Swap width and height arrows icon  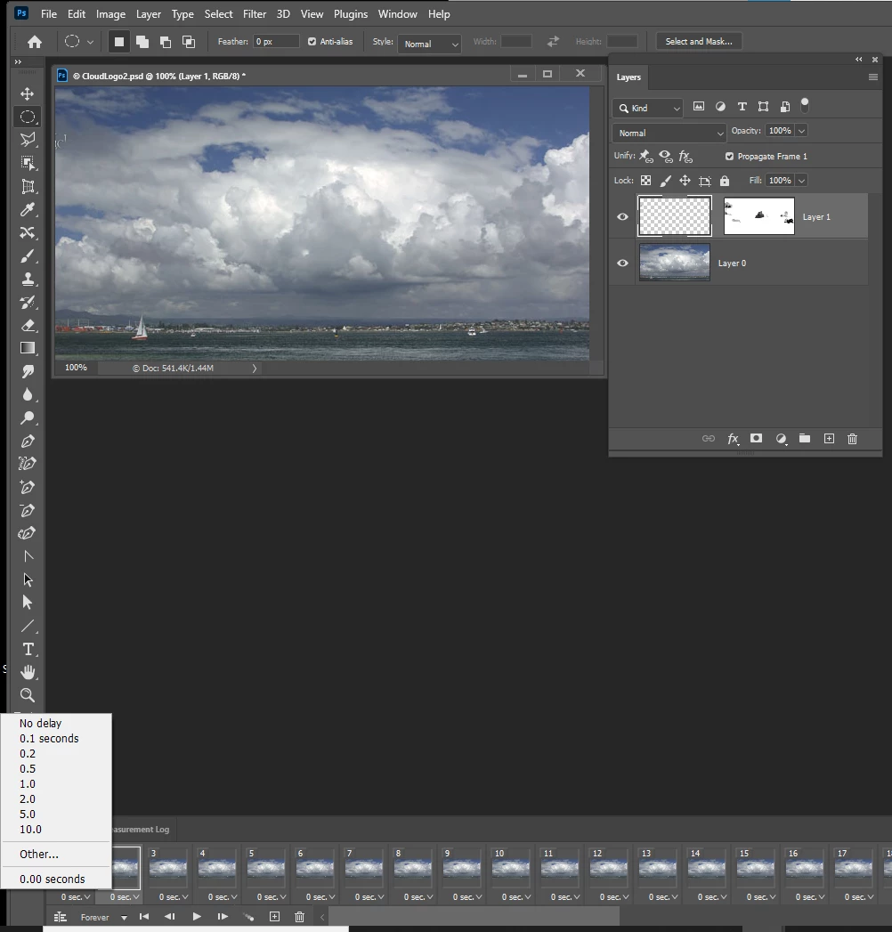tap(553, 42)
